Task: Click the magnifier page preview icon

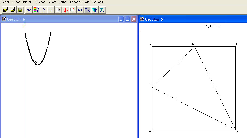Action: click(58, 10)
